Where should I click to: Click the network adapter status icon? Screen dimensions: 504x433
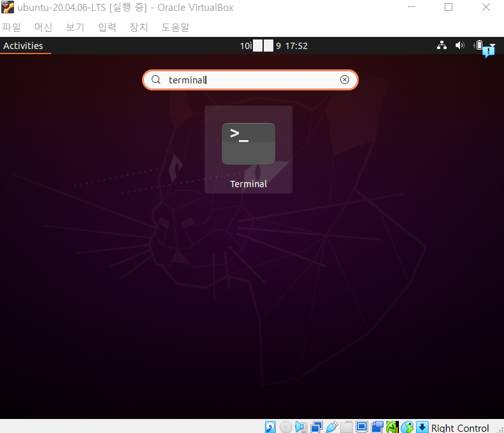point(317,427)
